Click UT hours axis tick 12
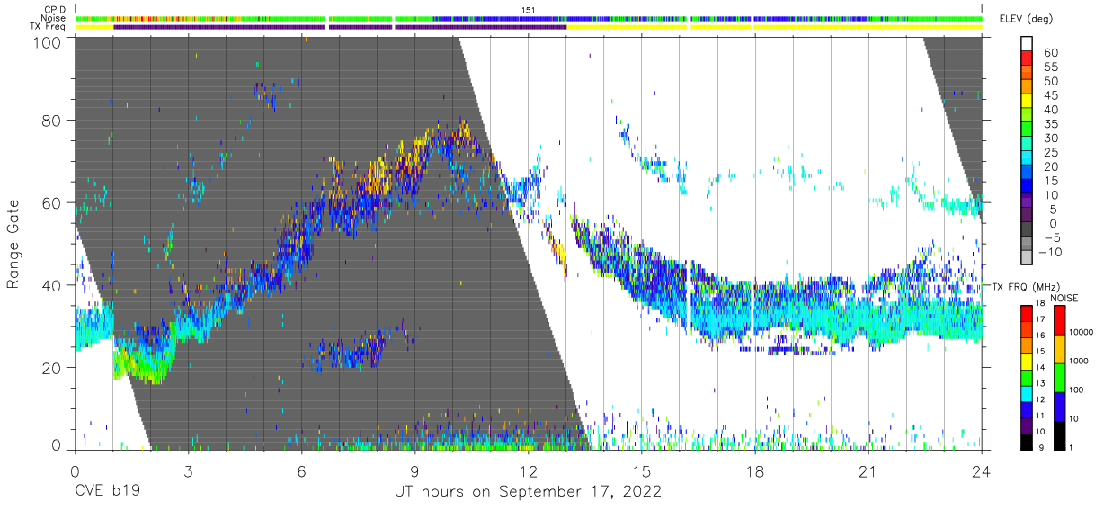 click(x=528, y=471)
